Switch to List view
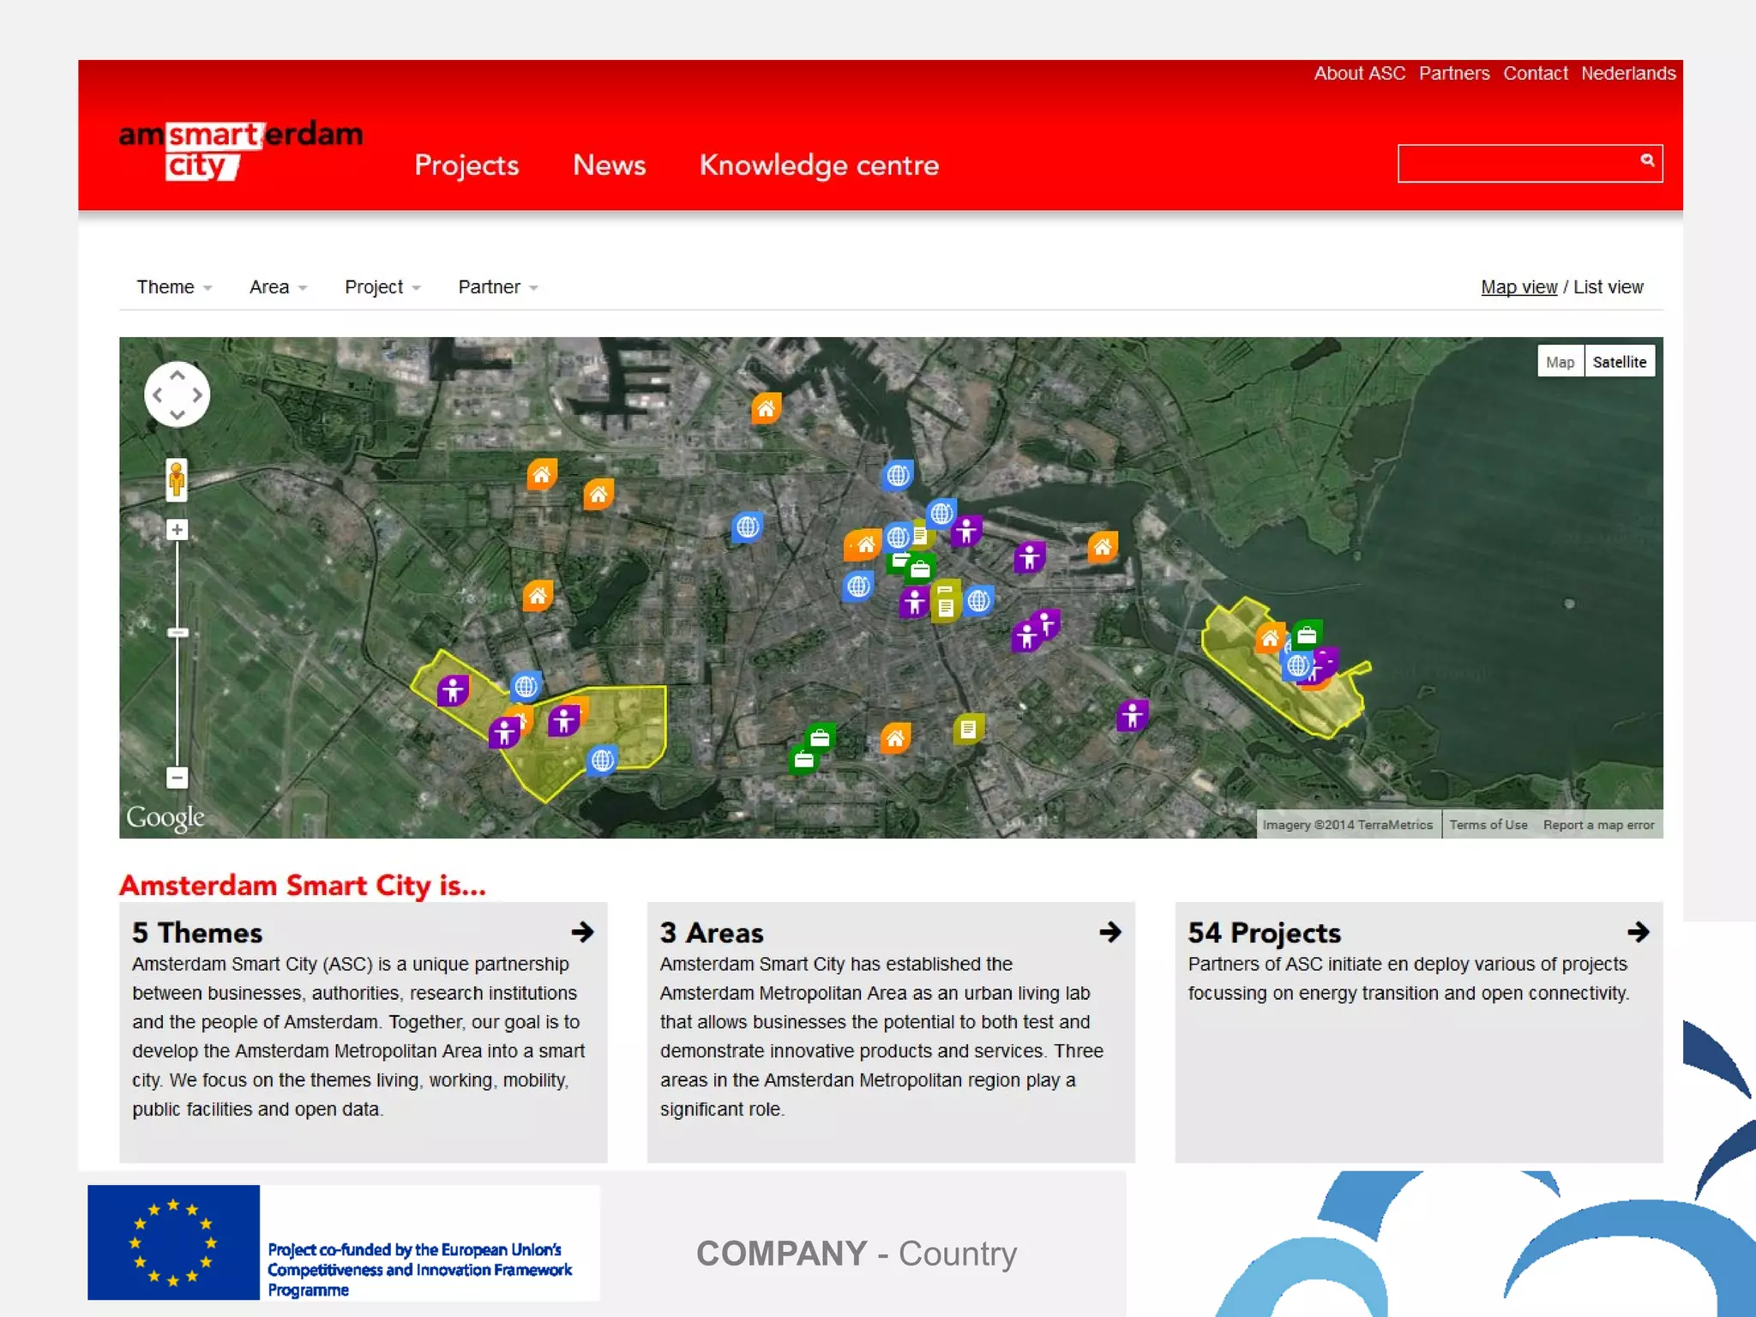Viewport: 1756px width, 1317px height. tap(1609, 287)
